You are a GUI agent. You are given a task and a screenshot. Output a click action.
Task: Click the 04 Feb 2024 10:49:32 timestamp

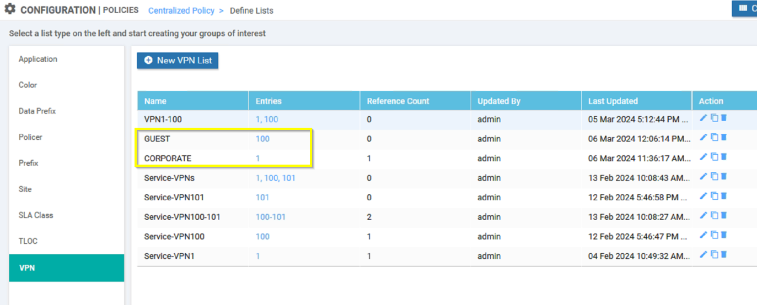(639, 256)
